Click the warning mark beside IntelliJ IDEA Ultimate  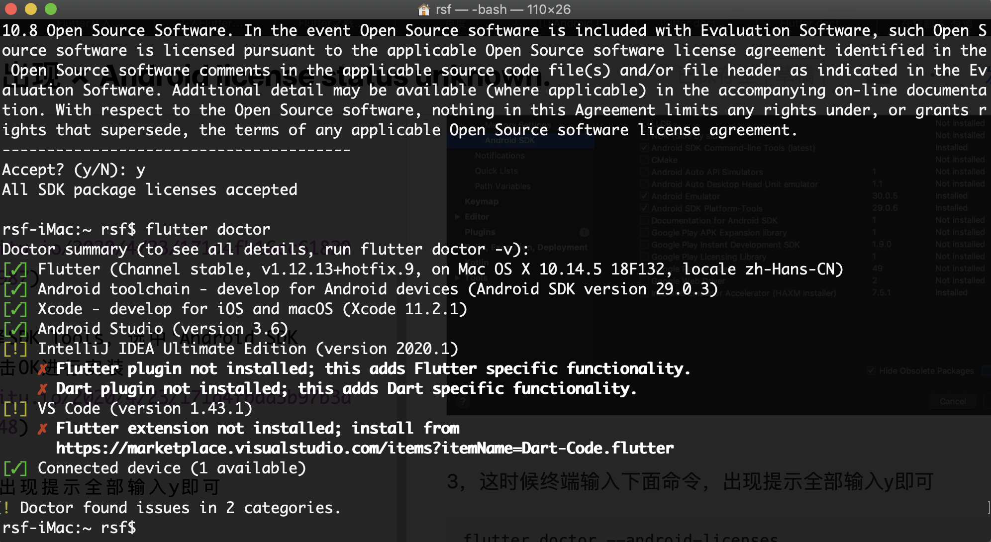tap(15, 350)
